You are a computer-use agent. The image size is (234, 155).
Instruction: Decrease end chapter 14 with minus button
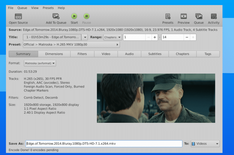(x=187, y=37)
